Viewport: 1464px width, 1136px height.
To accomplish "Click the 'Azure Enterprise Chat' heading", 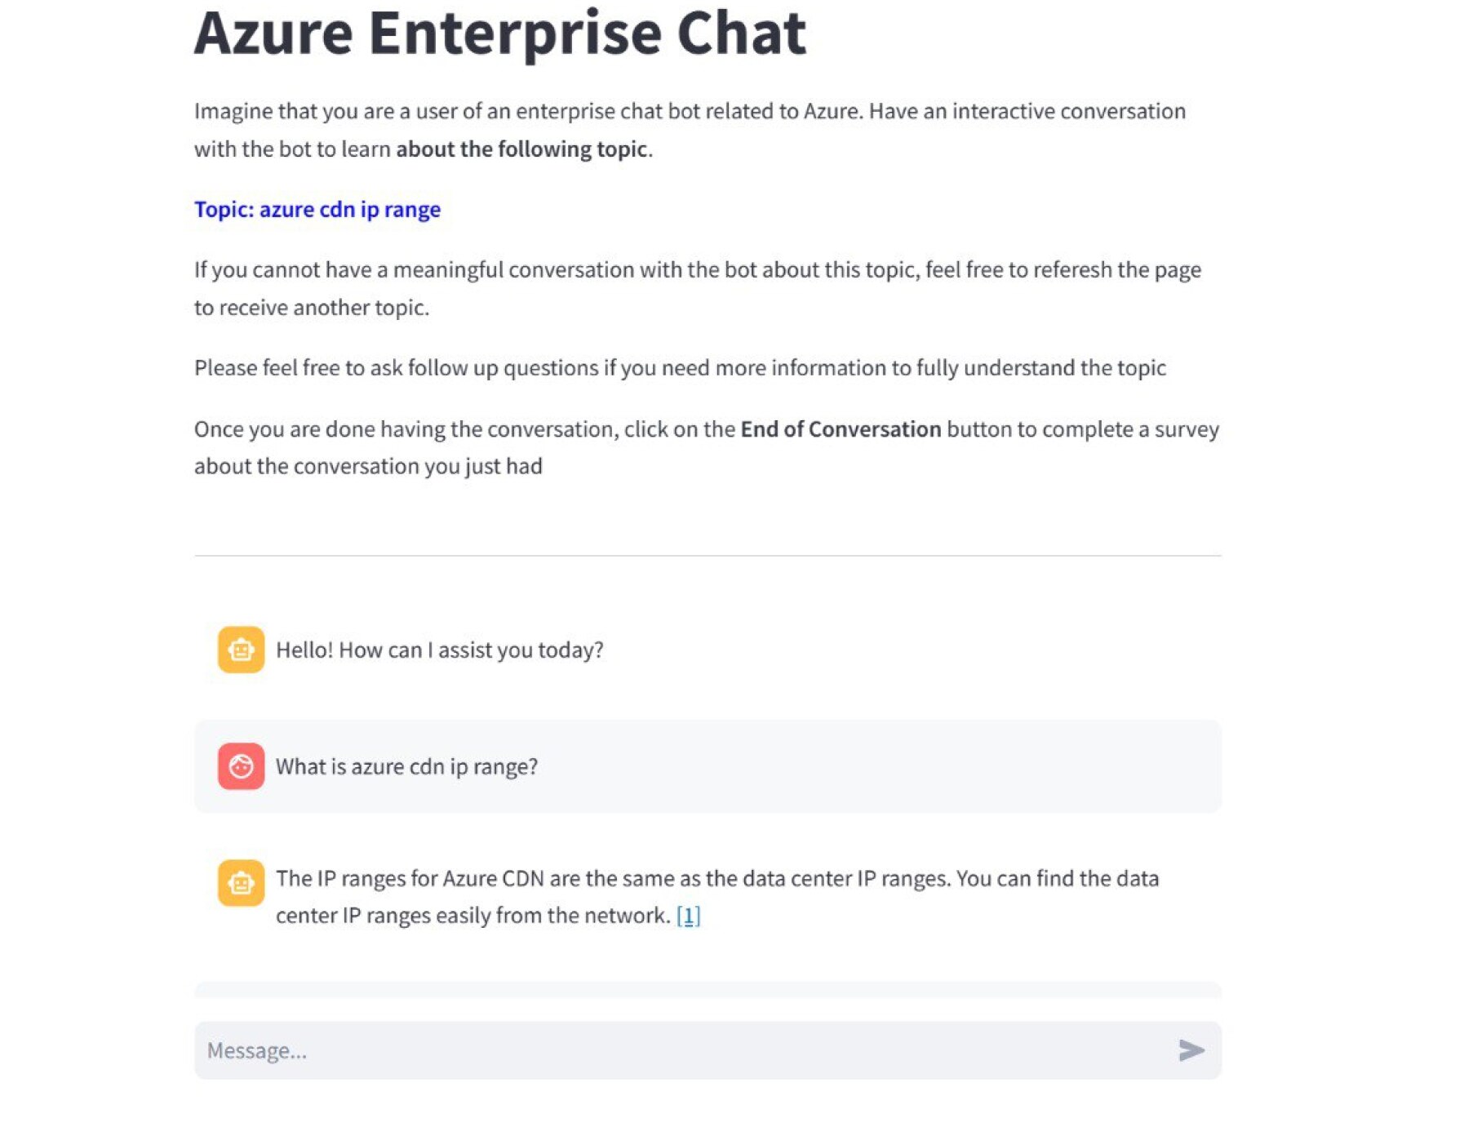I will (500, 34).
